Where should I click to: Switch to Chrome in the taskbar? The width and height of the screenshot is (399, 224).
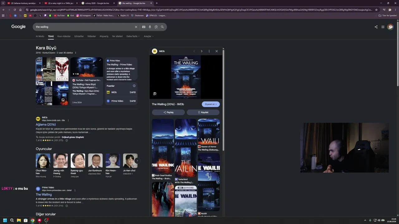point(32,220)
